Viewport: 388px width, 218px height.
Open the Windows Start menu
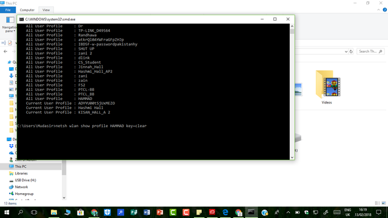(7, 213)
